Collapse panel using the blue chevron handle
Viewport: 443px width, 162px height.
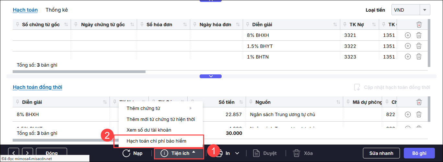pyautogui.click(x=211, y=76)
